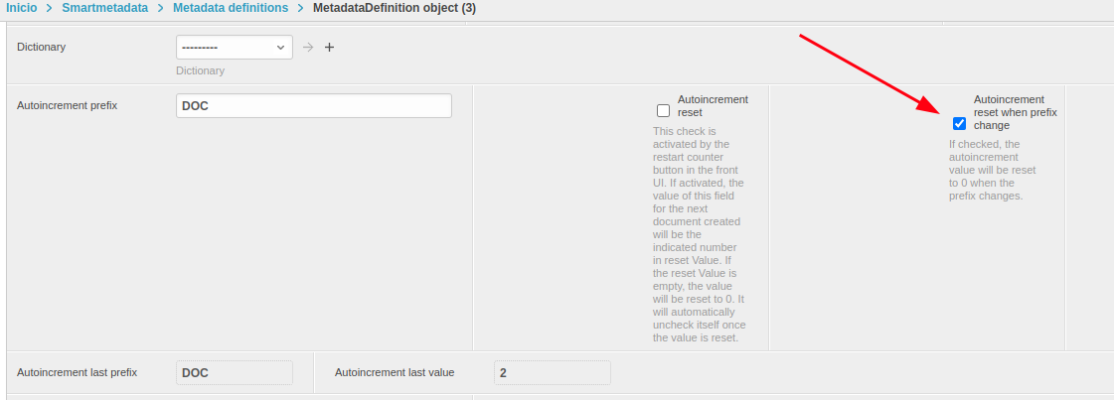The width and height of the screenshot is (1114, 400).
Task: Click the Autoincrement prefix field label
Action: (x=68, y=105)
